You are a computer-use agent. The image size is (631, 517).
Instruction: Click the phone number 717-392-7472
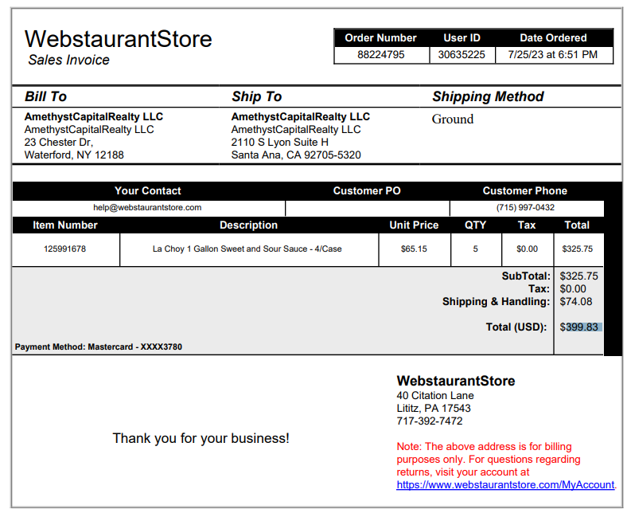click(x=430, y=421)
